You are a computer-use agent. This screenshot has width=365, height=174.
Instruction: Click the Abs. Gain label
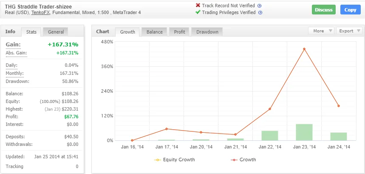tap(16, 53)
